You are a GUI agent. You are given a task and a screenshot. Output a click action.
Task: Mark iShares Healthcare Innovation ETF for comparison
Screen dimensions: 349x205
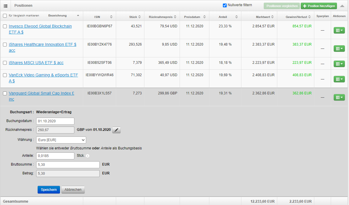pos(5,44)
